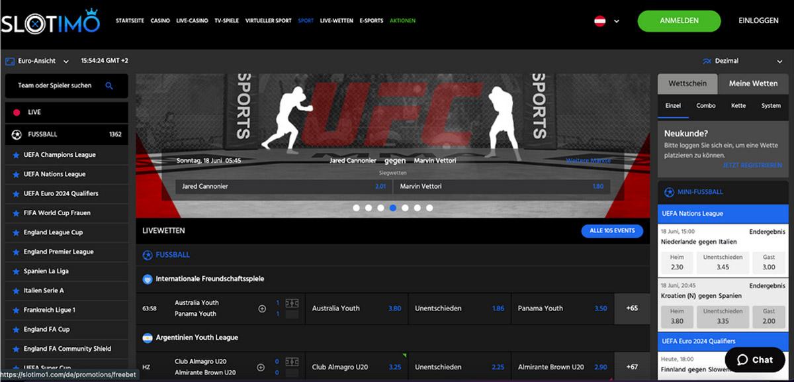Open the Live-Casino menu item
This screenshot has width=794, height=382.
[x=192, y=21]
